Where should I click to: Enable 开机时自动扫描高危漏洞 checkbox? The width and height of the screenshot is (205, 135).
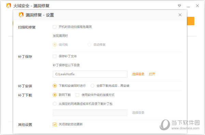point(55,27)
